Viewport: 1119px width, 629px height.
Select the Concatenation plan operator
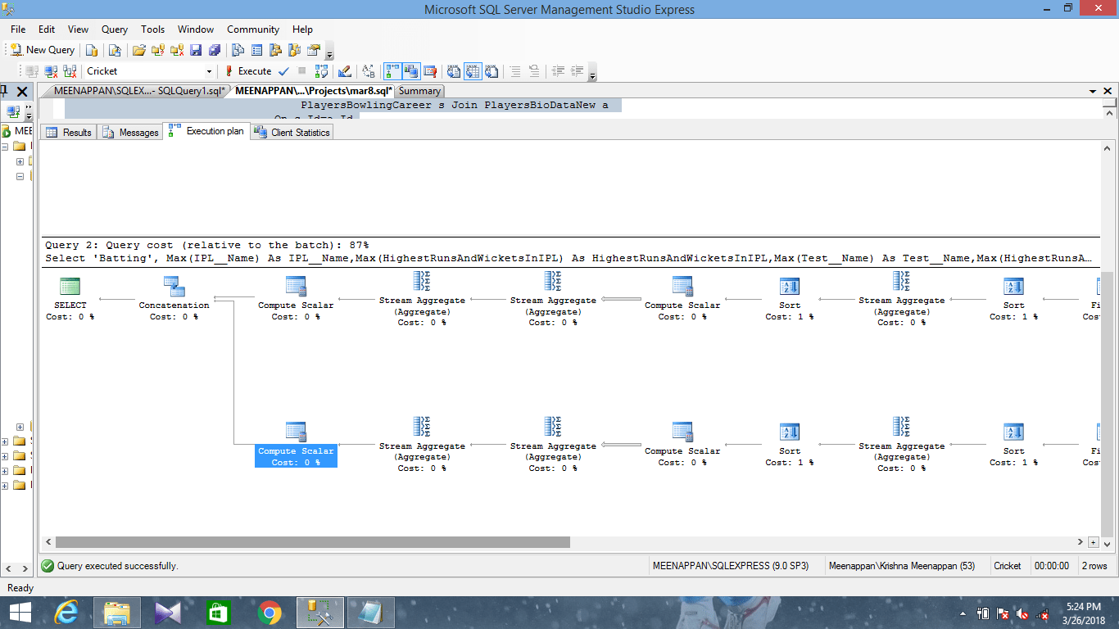[x=174, y=298]
